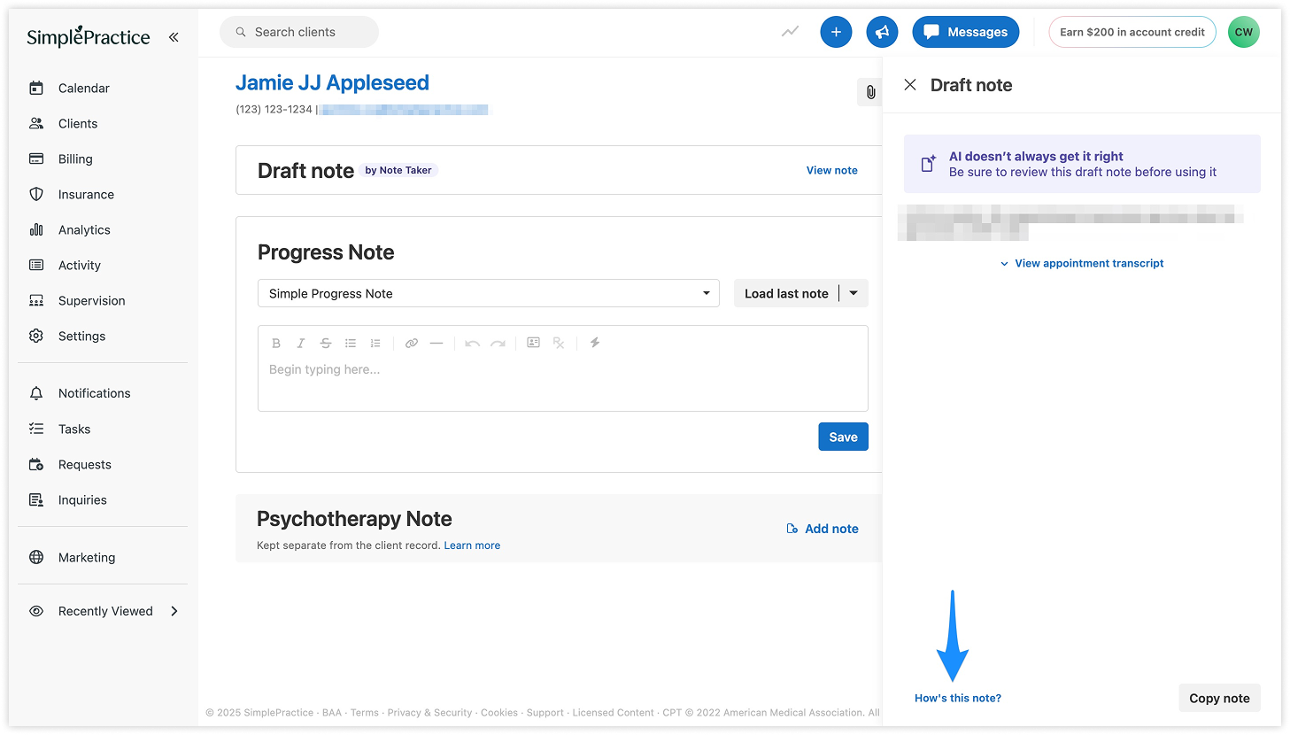The width and height of the screenshot is (1290, 735).
Task: Click the Notifications bell icon
Action: [x=36, y=393]
